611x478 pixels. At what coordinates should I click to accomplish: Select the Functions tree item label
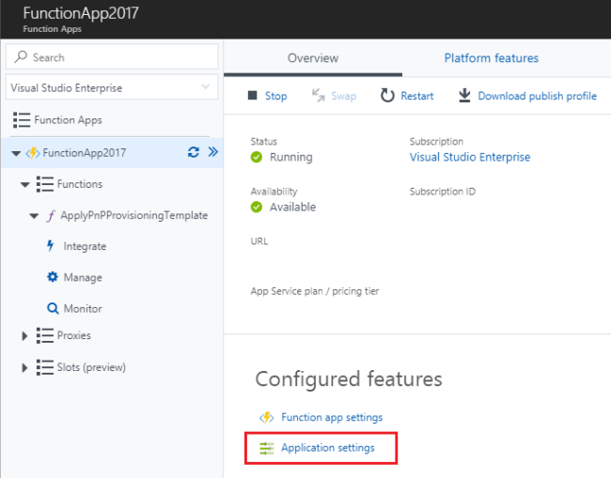click(80, 184)
